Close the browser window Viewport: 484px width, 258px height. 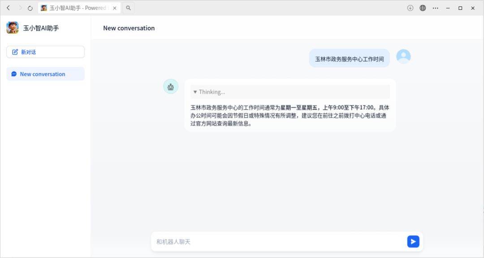click(x=473, y=8)
